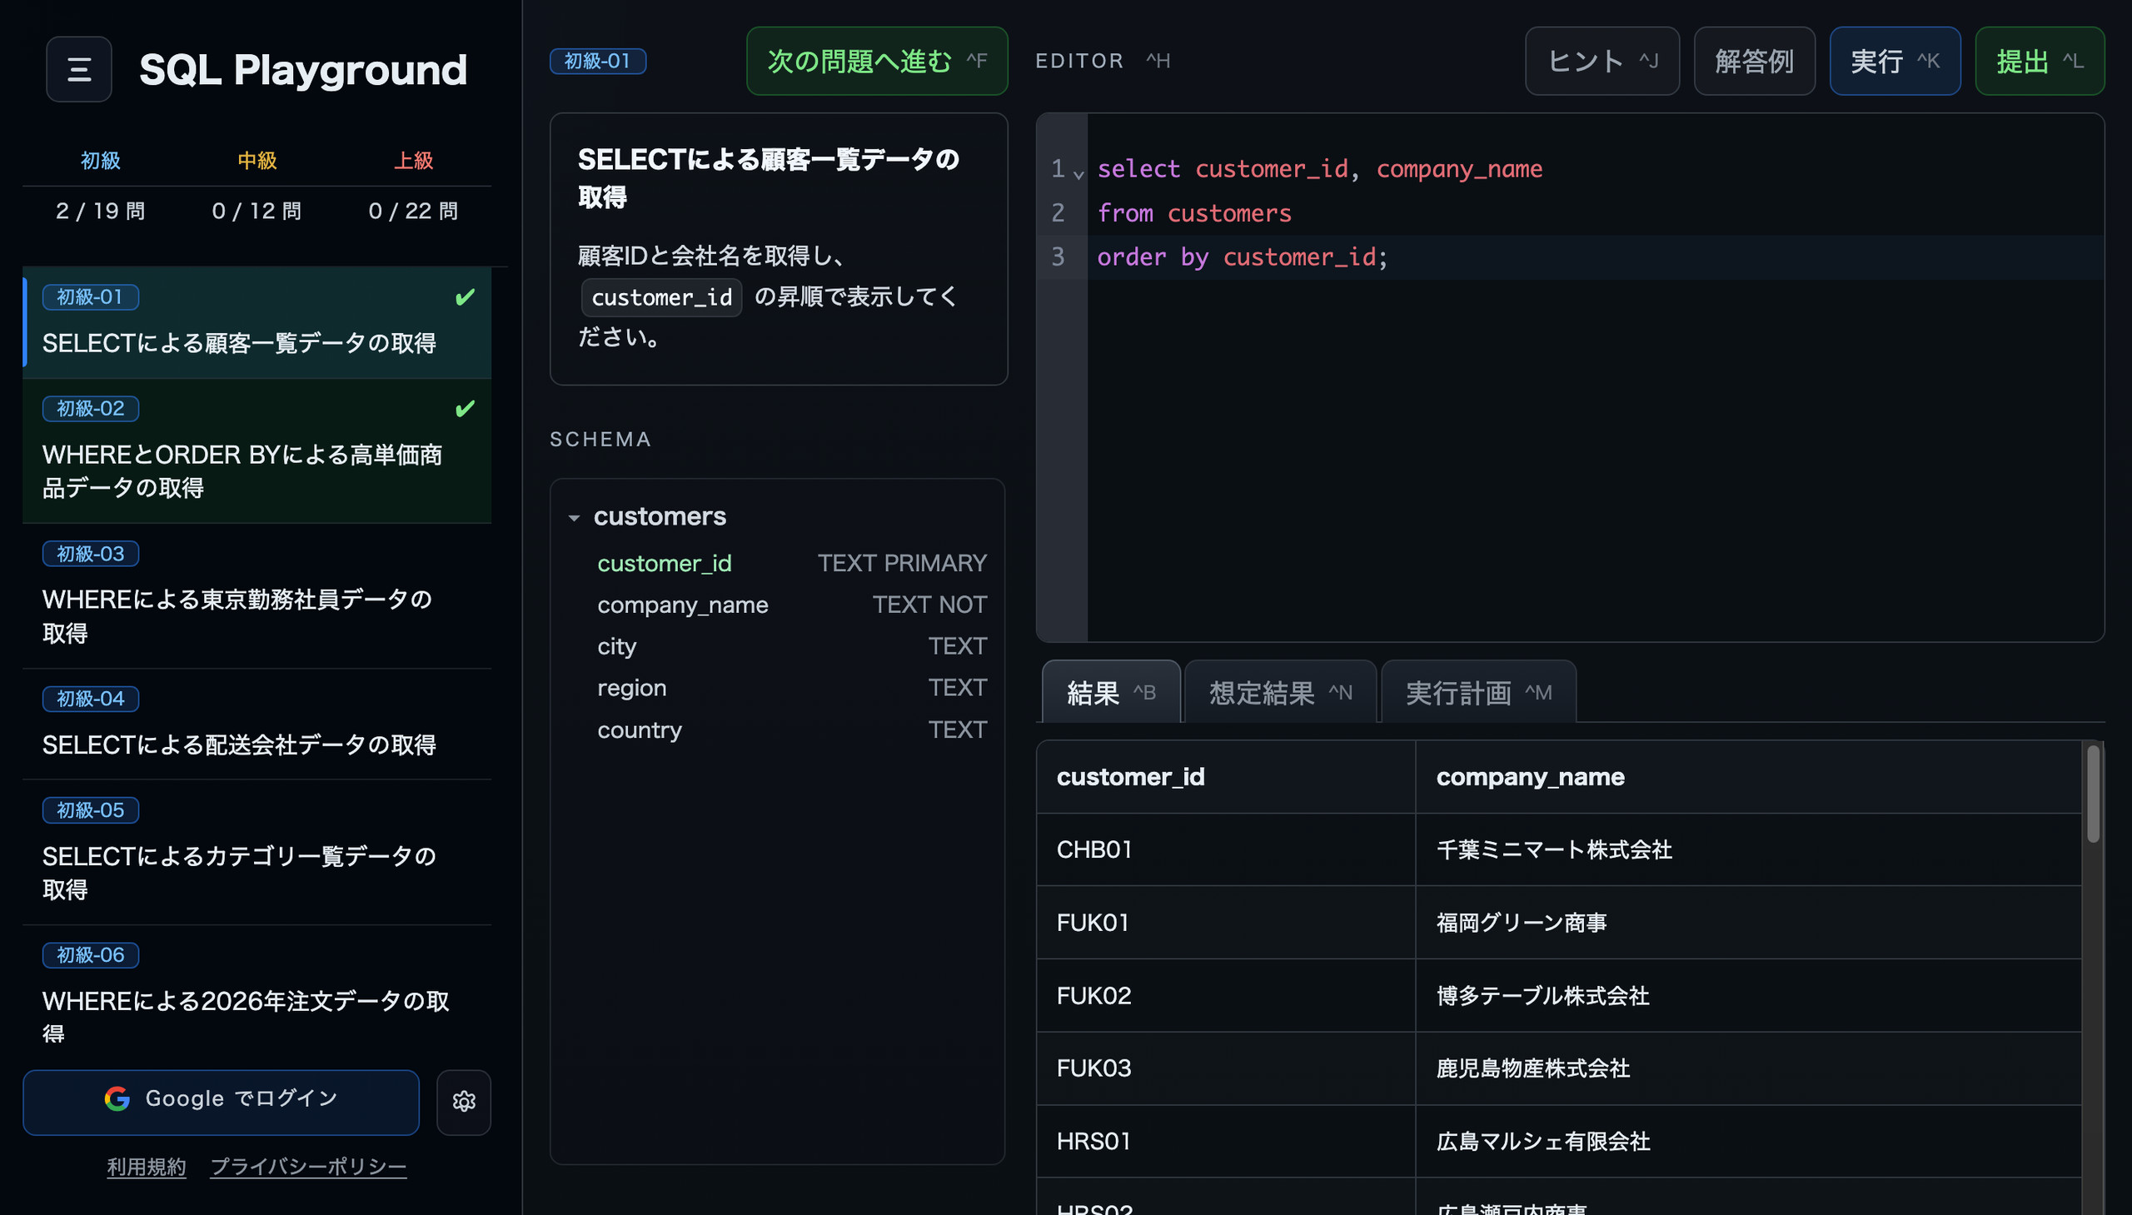Click the HRS01 result cell
The image size is (2132, 1215).
pyautogui.click(x=1225, y=1141)
